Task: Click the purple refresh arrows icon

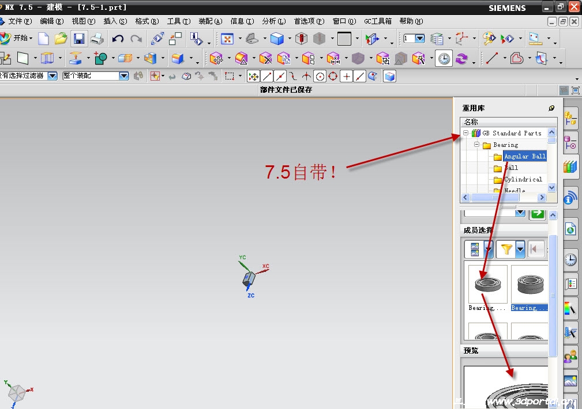Action: [x=461, y=59]
